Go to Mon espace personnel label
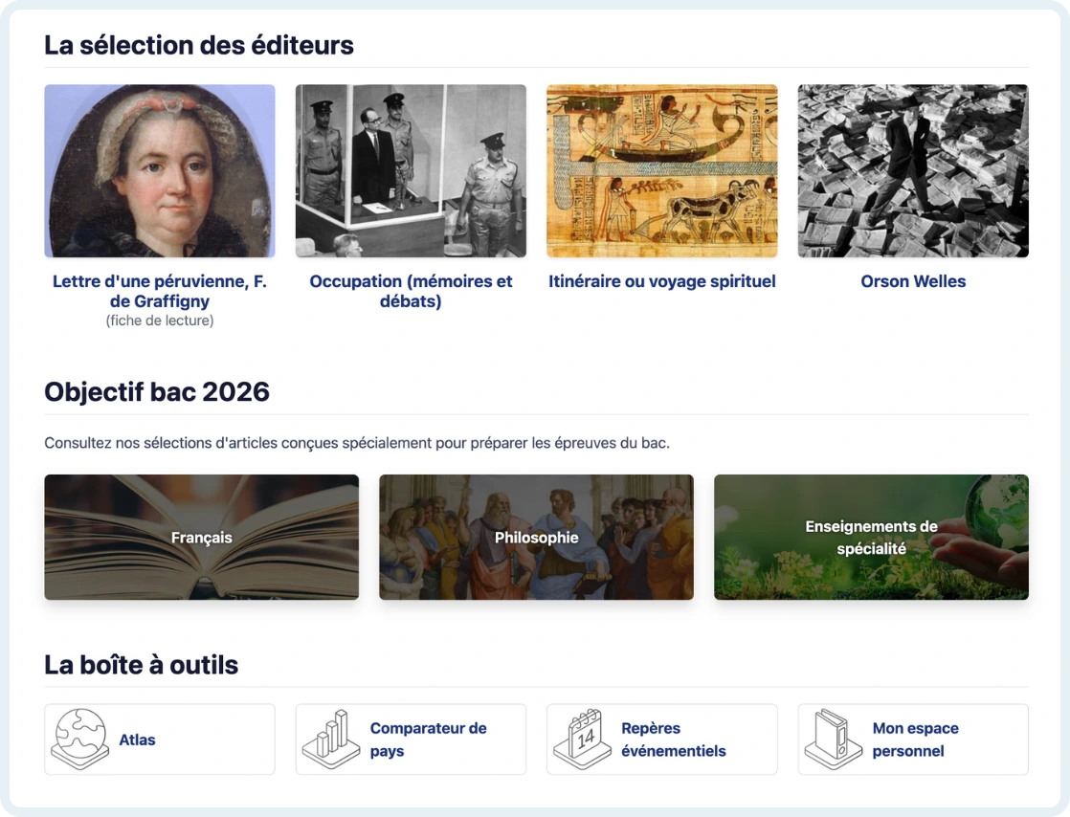This screenshot has height=817, width=1070. [915, 740]
